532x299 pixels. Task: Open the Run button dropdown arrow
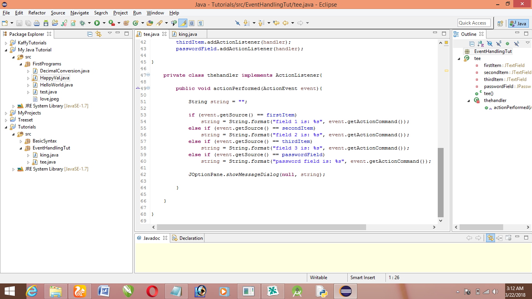tap(104, 23)
